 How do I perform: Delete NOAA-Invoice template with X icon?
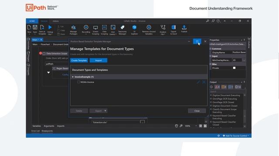[x=204, y=82]
